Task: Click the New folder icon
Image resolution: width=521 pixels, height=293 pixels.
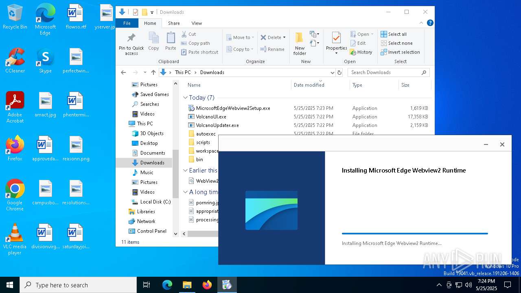Action: [x=300, y=37]
